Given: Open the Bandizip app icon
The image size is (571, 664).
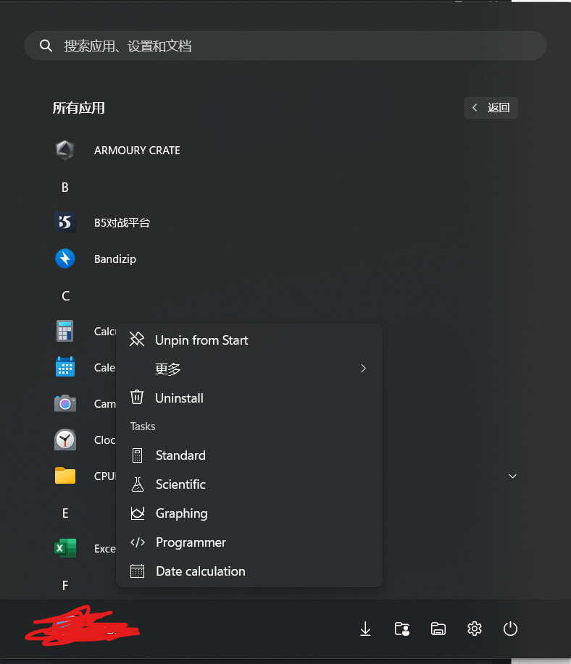Looking at the screenshot, I should pyautogui.click(x=65, y=259).
